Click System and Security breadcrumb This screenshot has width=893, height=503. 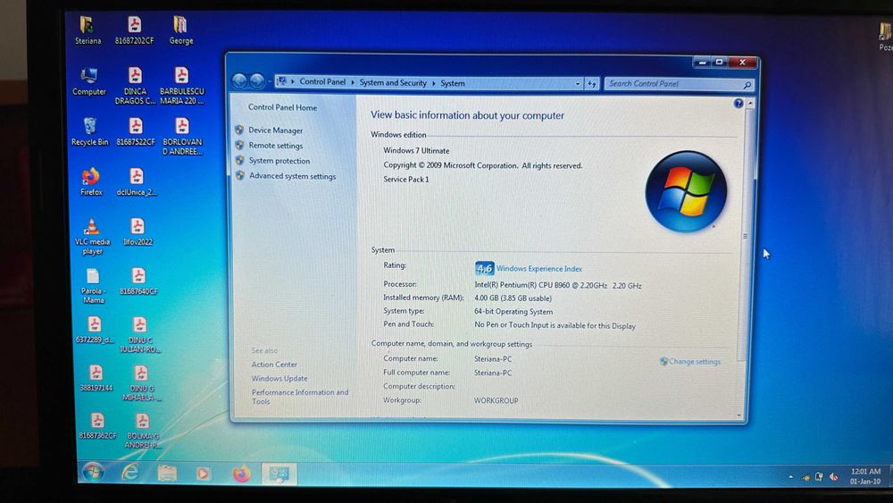tap(393, 82)
